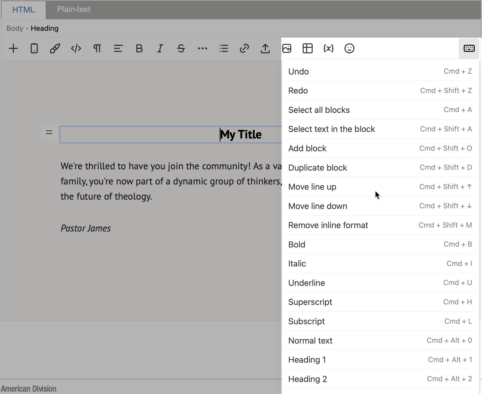Choose Move line down menu entry
This screenshot has height=394, width=482.
tap(381, 206)
